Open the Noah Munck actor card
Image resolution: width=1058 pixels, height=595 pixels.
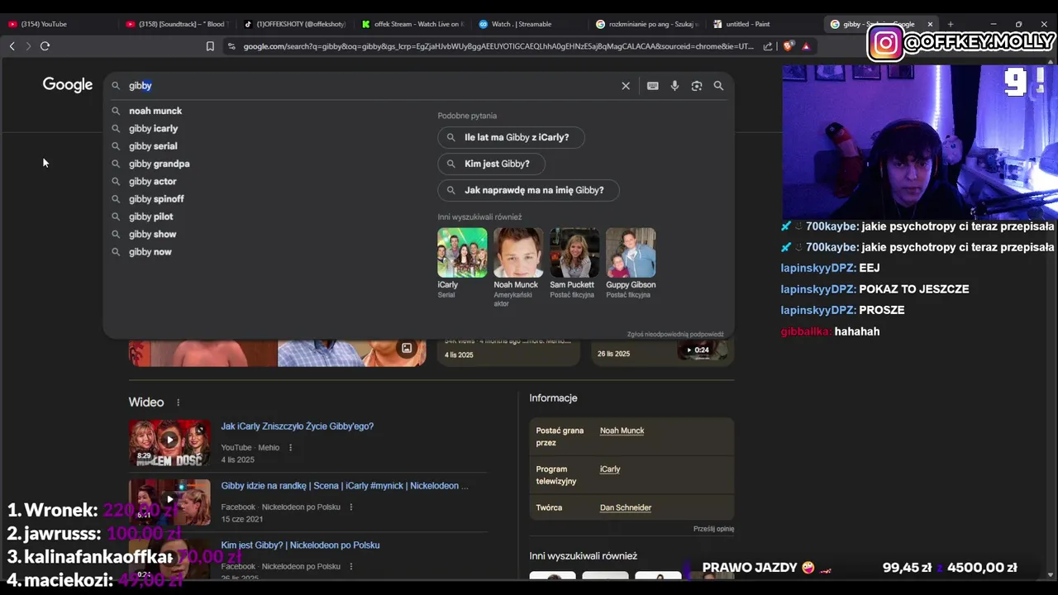pos(518,267)
